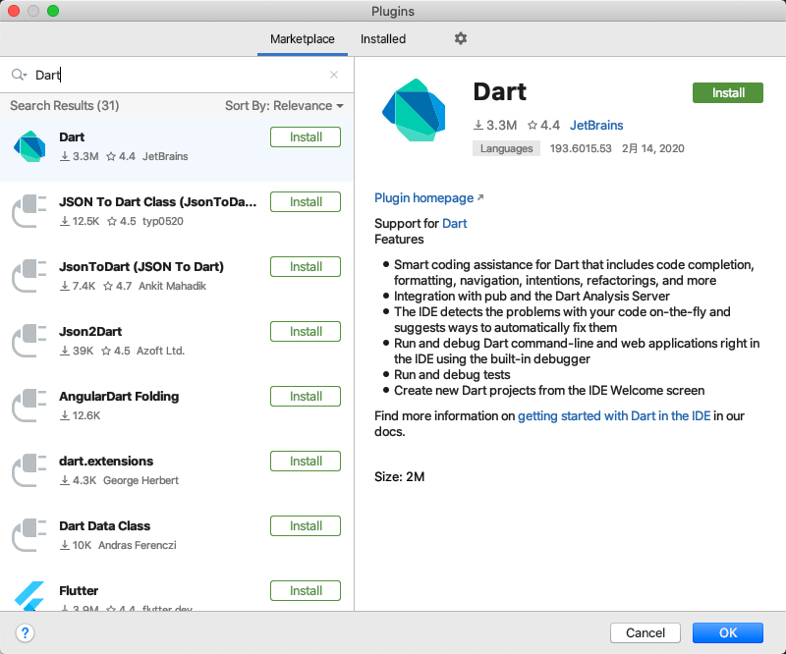
Task: Select the 'Dart Data Class' result title
Action: coord(105,525)
